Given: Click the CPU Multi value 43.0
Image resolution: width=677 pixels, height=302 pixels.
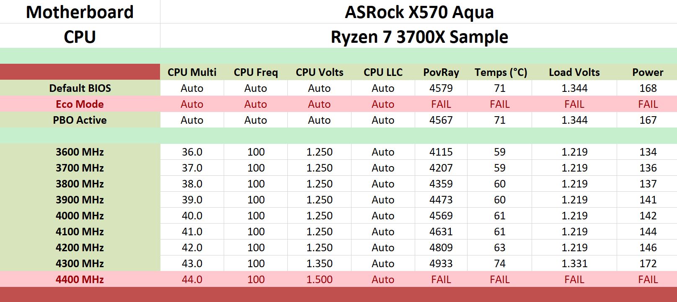Looking at the screenshot, I should pos(192,263).
